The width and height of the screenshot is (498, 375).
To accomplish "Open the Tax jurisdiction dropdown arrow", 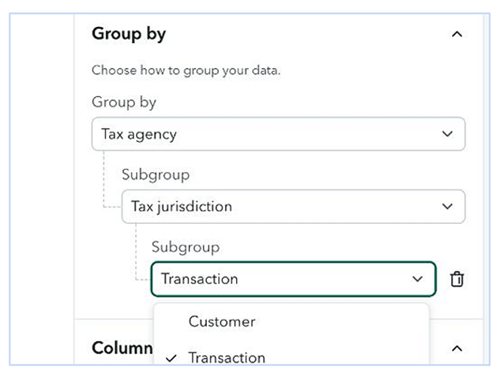I will tap(447, 207).
